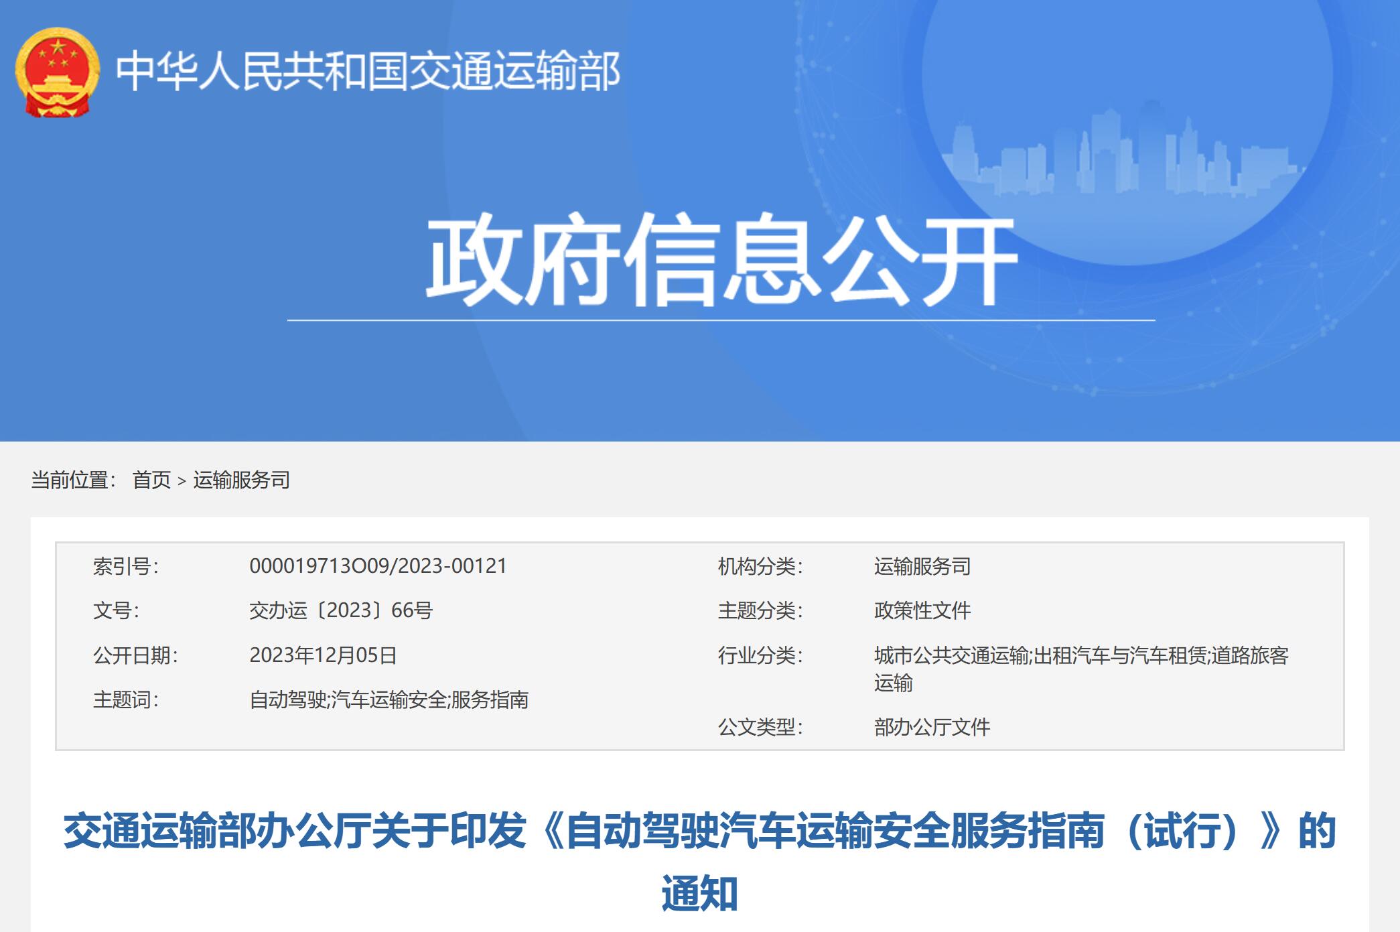Select publish date 2023年12月05日
The height and width of the screenshot is (932, 1400).
[323, 655]
